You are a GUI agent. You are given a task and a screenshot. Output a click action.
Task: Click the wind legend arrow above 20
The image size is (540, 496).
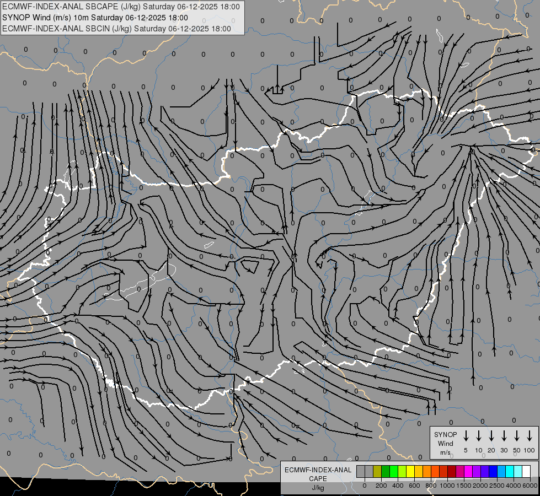[x=491, y=436]
